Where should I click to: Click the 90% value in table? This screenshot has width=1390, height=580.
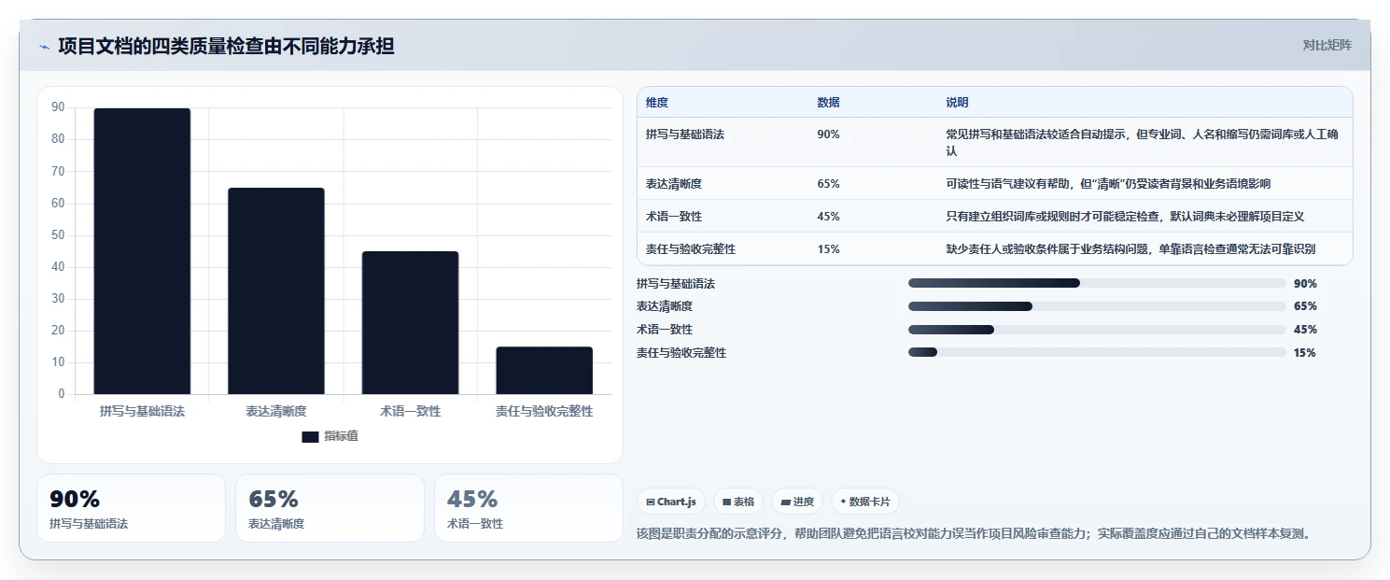pyautogui.click(x=828, y=134)
